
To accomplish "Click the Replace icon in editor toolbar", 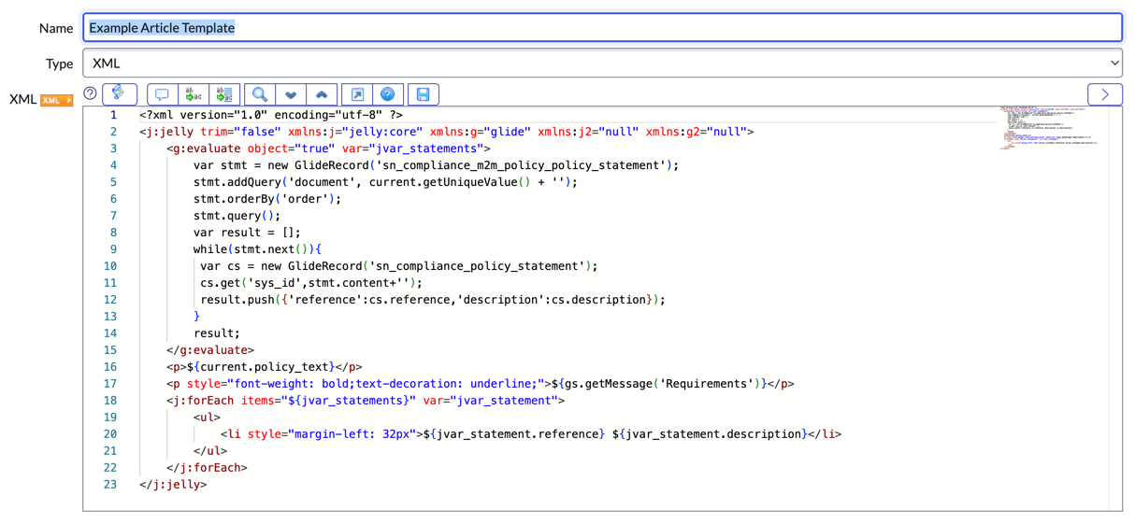I will tap(194, 94).
